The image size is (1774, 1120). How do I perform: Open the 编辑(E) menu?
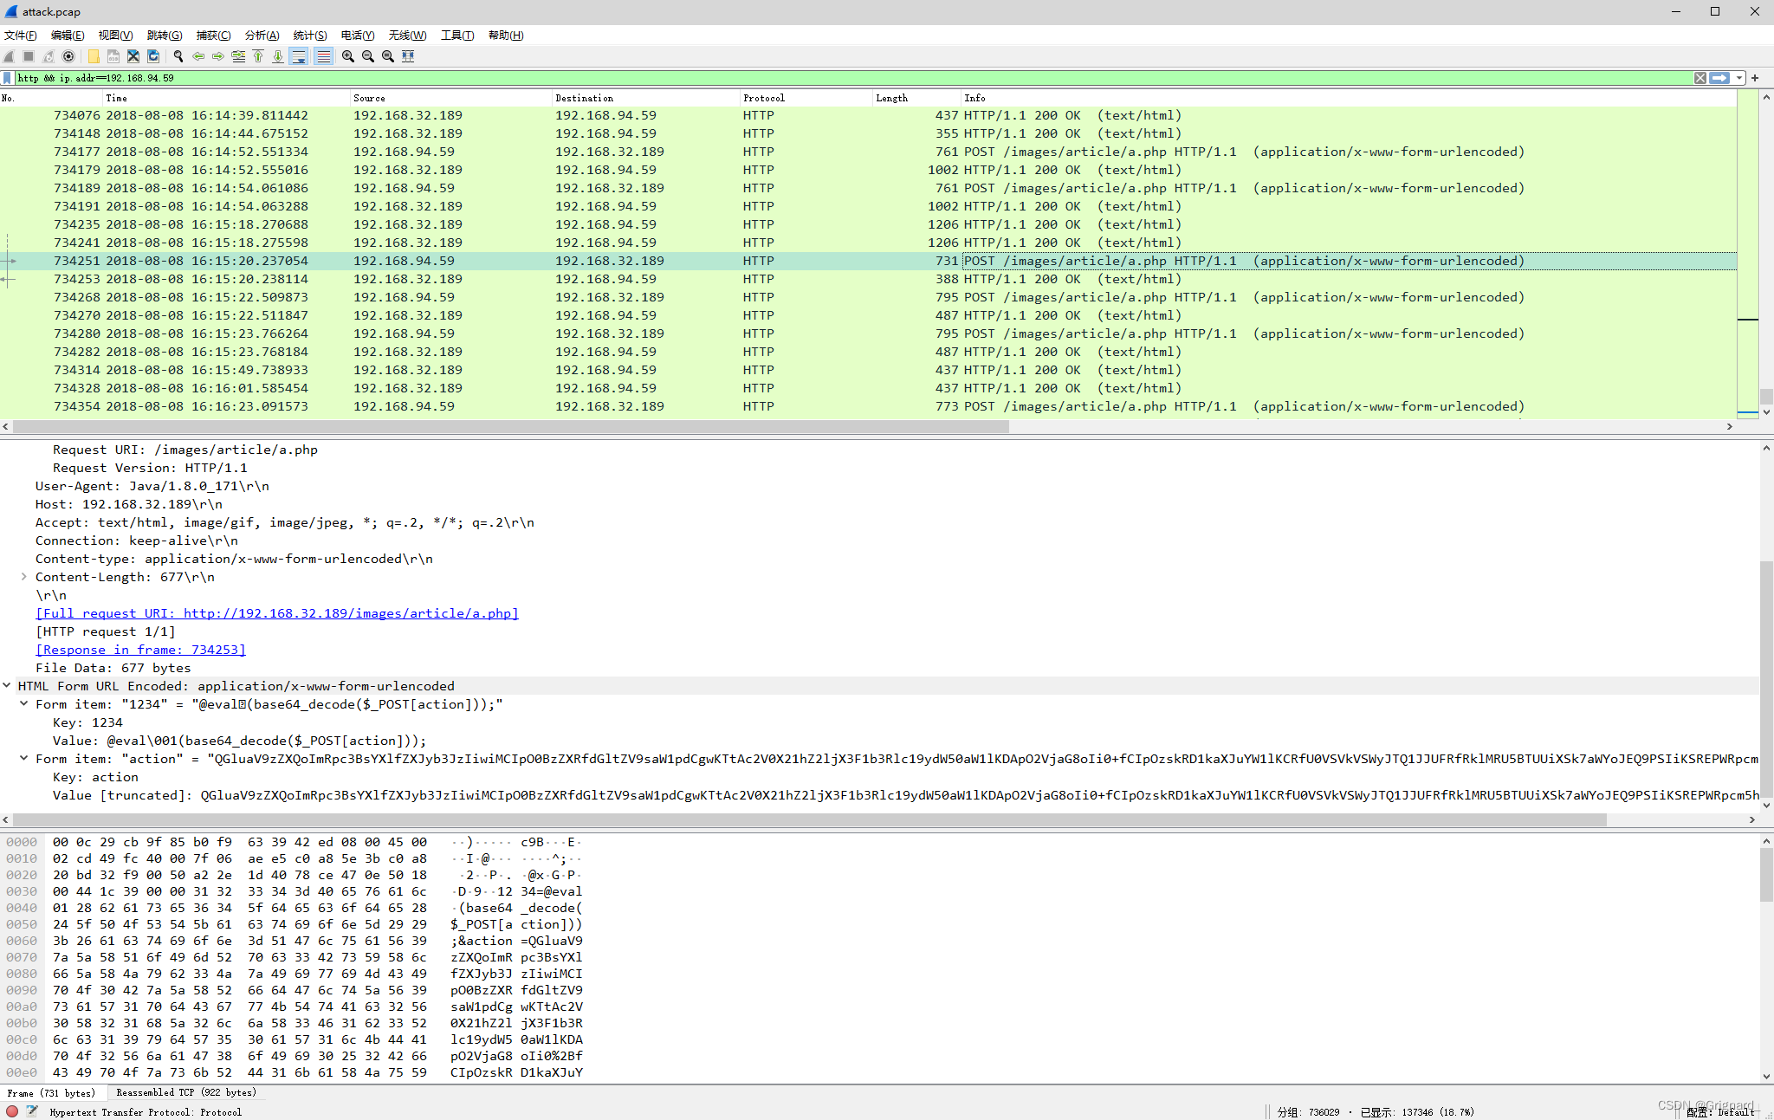tap(68, 36)
